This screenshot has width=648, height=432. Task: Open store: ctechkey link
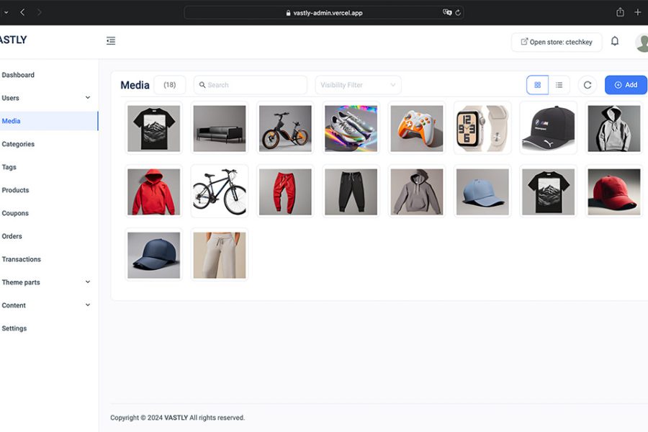pos(557,42)
